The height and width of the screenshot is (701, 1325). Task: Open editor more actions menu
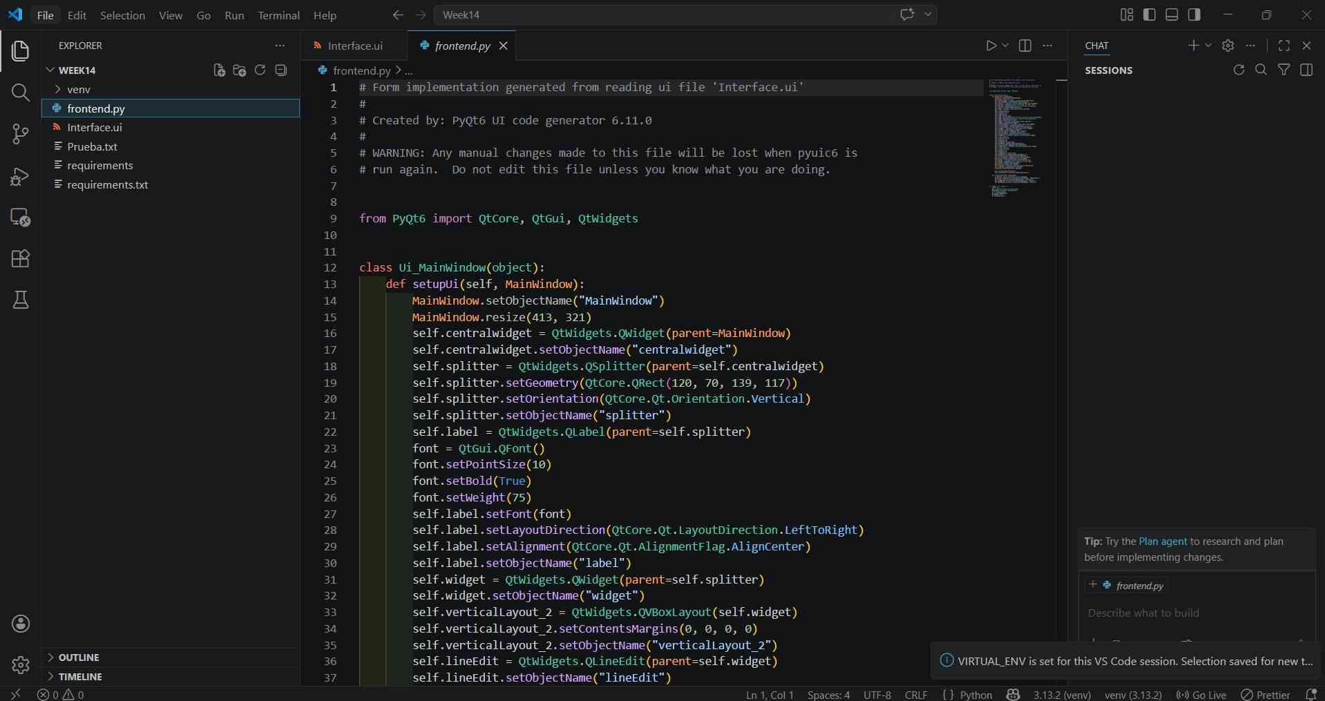pos(1047,46)
